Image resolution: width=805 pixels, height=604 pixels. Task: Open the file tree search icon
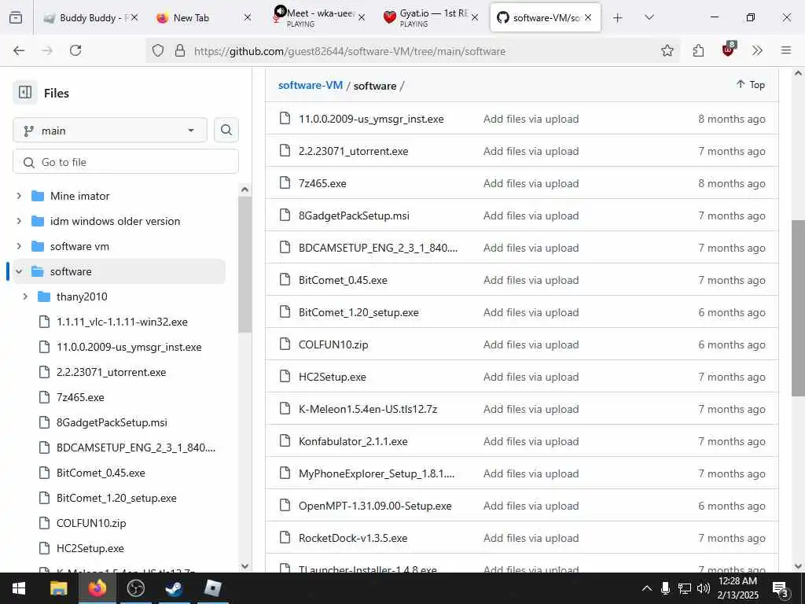(226, 131)
